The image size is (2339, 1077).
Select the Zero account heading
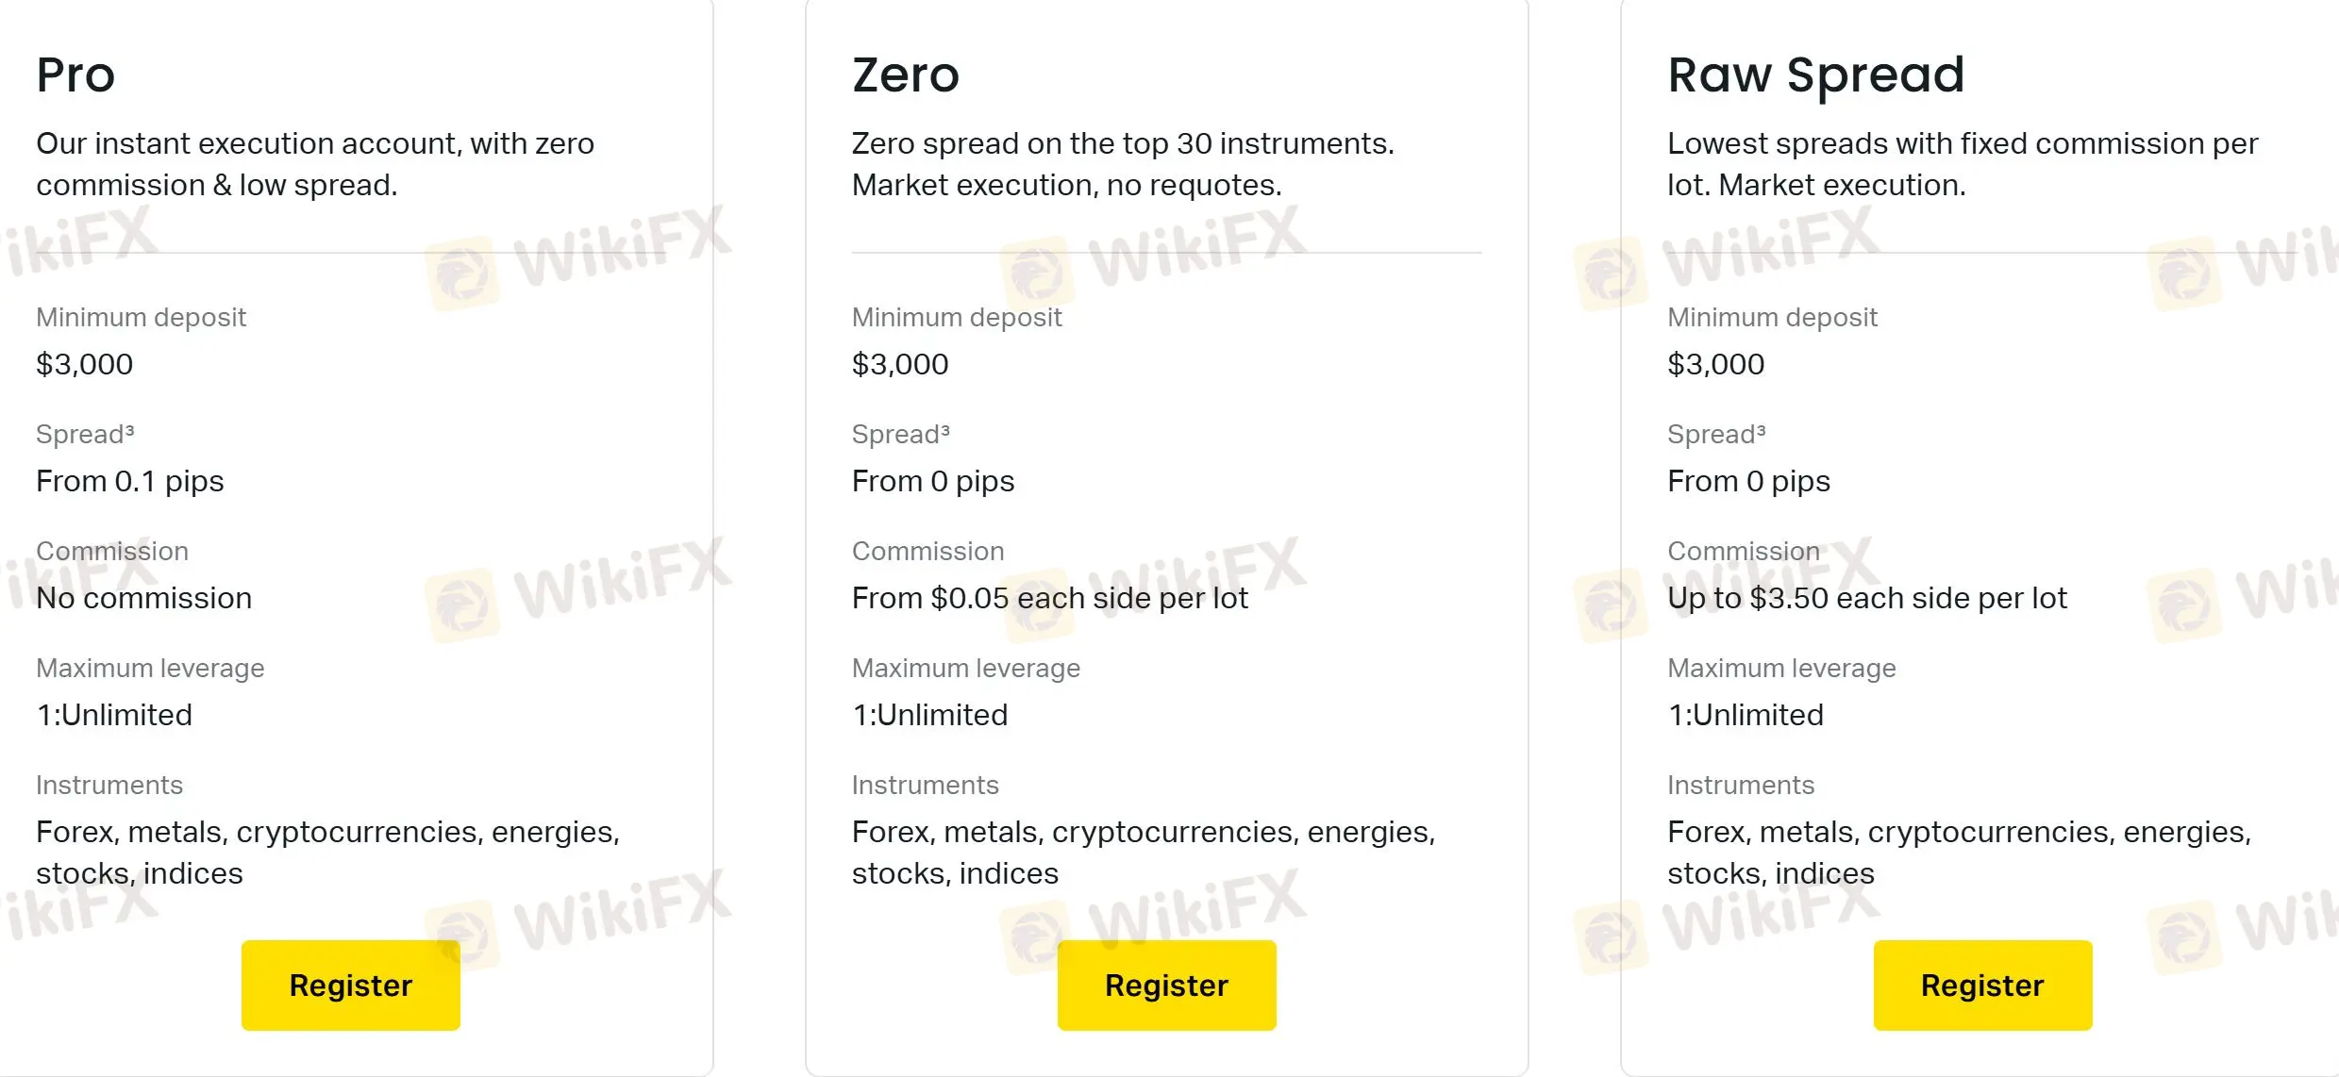(906, 75)
